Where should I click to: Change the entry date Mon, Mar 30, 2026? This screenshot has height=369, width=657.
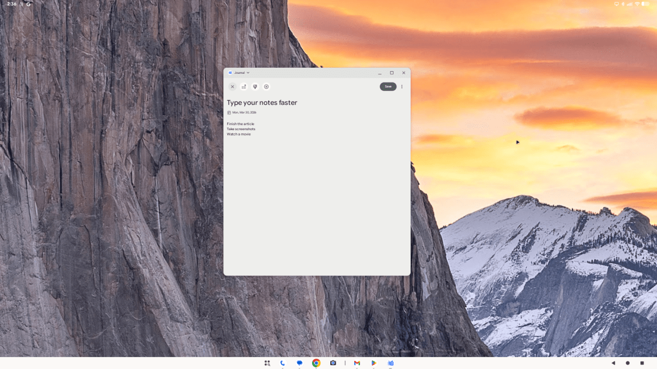click(x=244, y=113)
